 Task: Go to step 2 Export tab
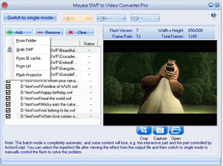click(x=111, y=18)
